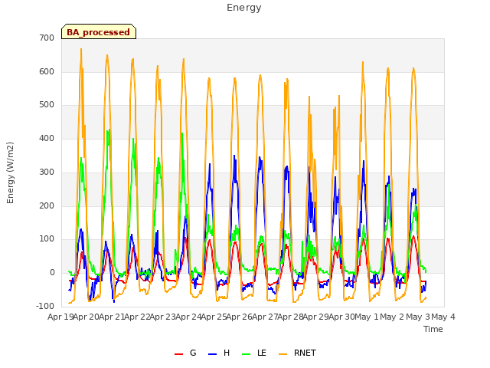Image resolution: width=490 pixels, height=368 pixels.
Task: Click the 300 y-axis tick label
Action: point(47,172)
